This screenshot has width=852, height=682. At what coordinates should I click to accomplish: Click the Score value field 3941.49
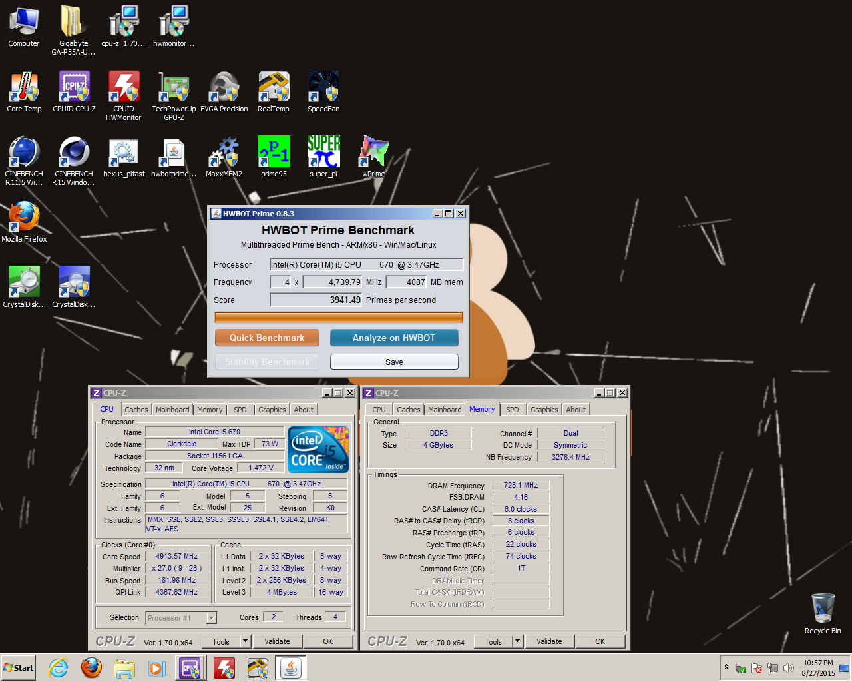(x=316, y=300)
